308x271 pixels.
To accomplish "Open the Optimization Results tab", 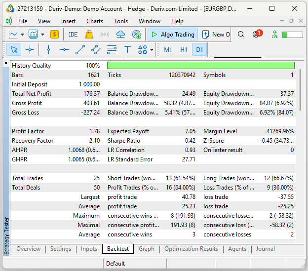I will 192,249.
